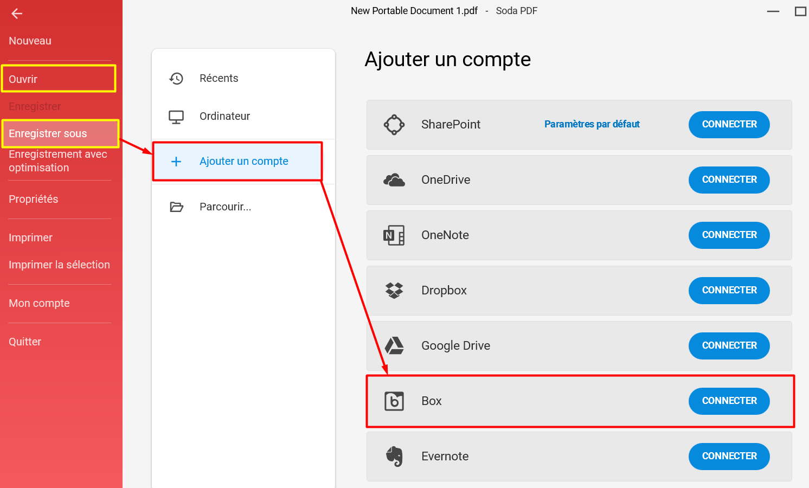Connect the OneDrive account
The image size is (809, 488).
729,180
